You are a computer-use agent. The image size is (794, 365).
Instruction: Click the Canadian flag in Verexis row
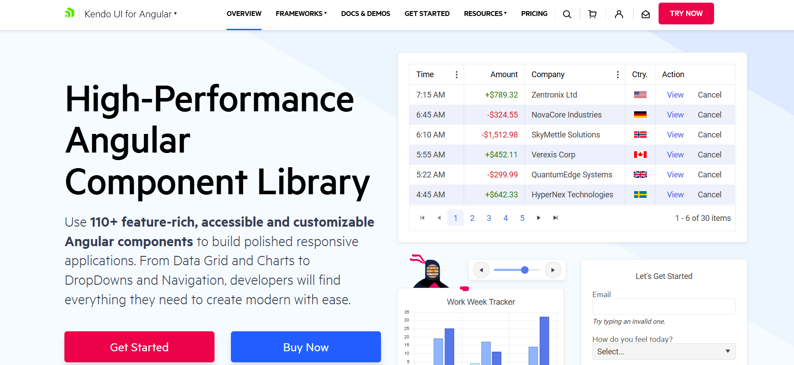(x=640, y=155)
